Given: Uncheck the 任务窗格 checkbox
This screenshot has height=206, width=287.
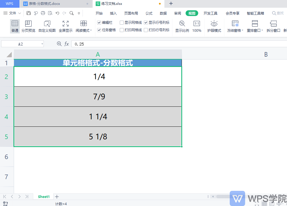Looking at the screenshot, I should (99, 30).
